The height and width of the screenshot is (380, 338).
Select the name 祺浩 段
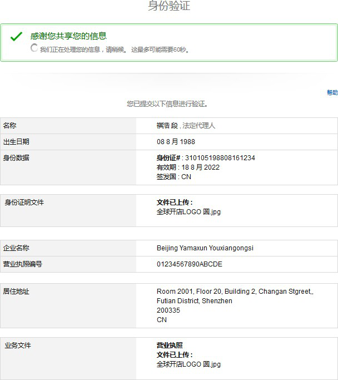167,126
